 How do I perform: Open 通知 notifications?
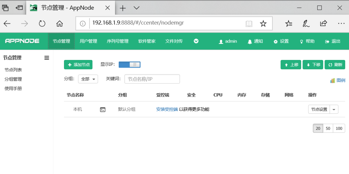point(255,41)
